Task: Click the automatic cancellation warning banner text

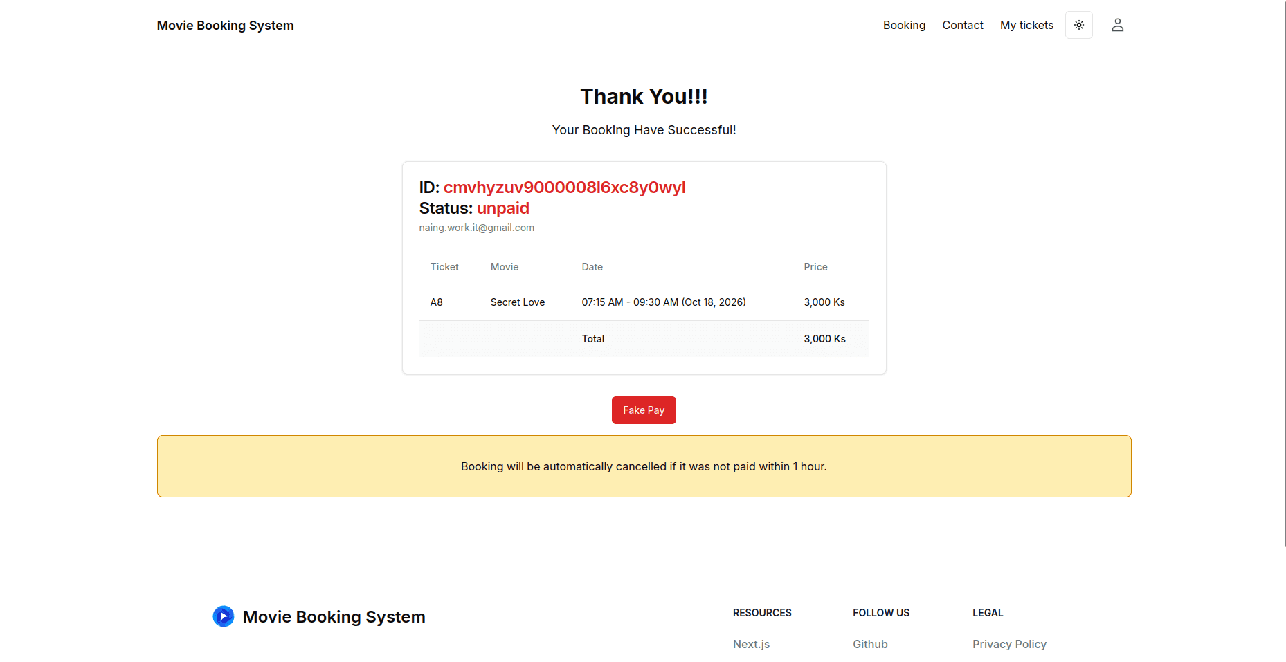Action: tap(644, 466)
